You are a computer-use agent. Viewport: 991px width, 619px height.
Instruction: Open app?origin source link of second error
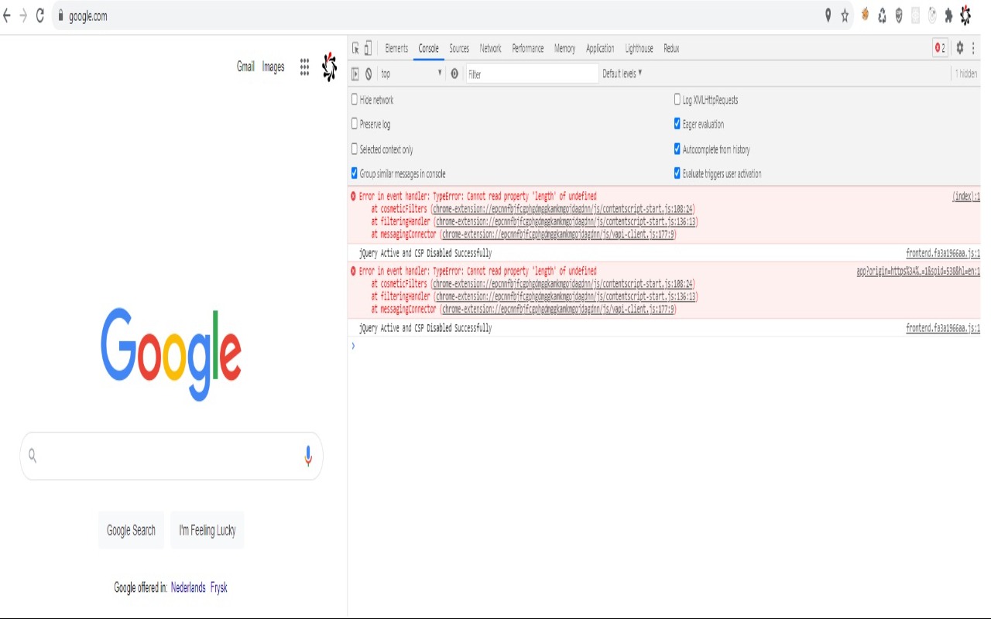pos(918,271)
